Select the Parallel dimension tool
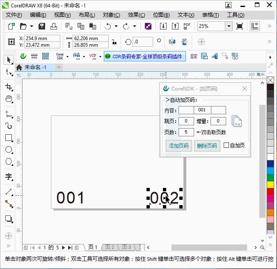The height and width of the screenshot is (269, 277). [x=9, y=192]
